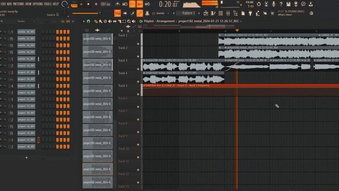Mute Track 3 using its dot
Screen dimensions: 339x191
coord(138,69)
